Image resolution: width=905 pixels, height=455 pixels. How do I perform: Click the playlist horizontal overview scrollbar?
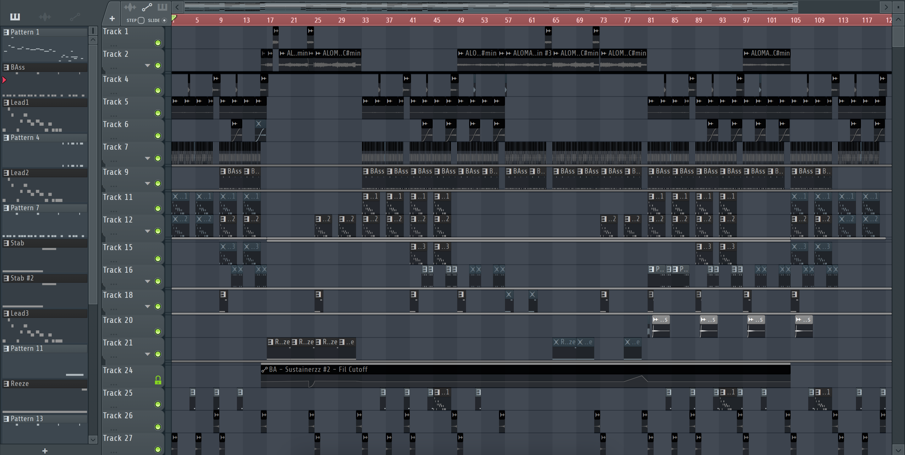click(x=491, y=7)
